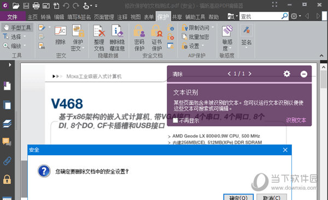328x200 pixels.
Task: Click Certificate Protect (证书保护) icon
Action: (x=157, y=38)
